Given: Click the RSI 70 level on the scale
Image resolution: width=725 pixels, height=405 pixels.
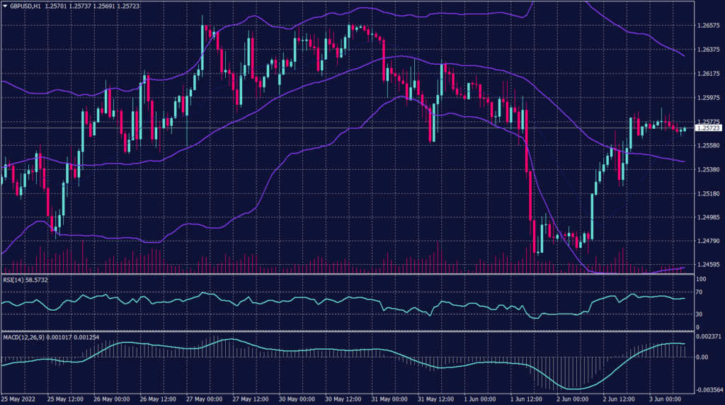Looking at the screenshot, I should pyautogui.click(x=700, y=292).
